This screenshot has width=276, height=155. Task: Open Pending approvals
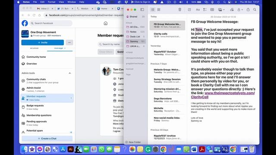(x=47, y=123)
